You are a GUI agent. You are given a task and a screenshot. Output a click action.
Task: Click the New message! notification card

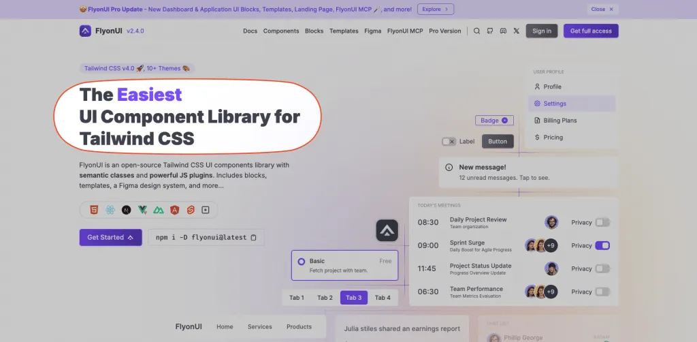[x=528, y=172]
